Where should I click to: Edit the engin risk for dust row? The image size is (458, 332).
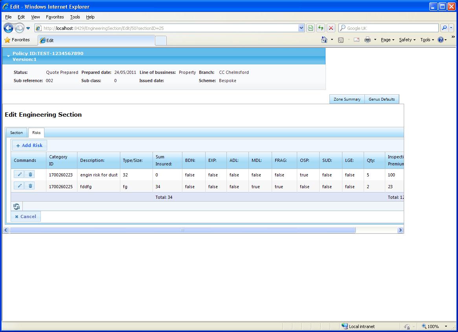click(19, 174)
